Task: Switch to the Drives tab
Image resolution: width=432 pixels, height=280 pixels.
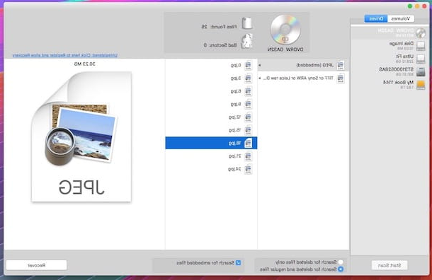Action: (376, 18)
